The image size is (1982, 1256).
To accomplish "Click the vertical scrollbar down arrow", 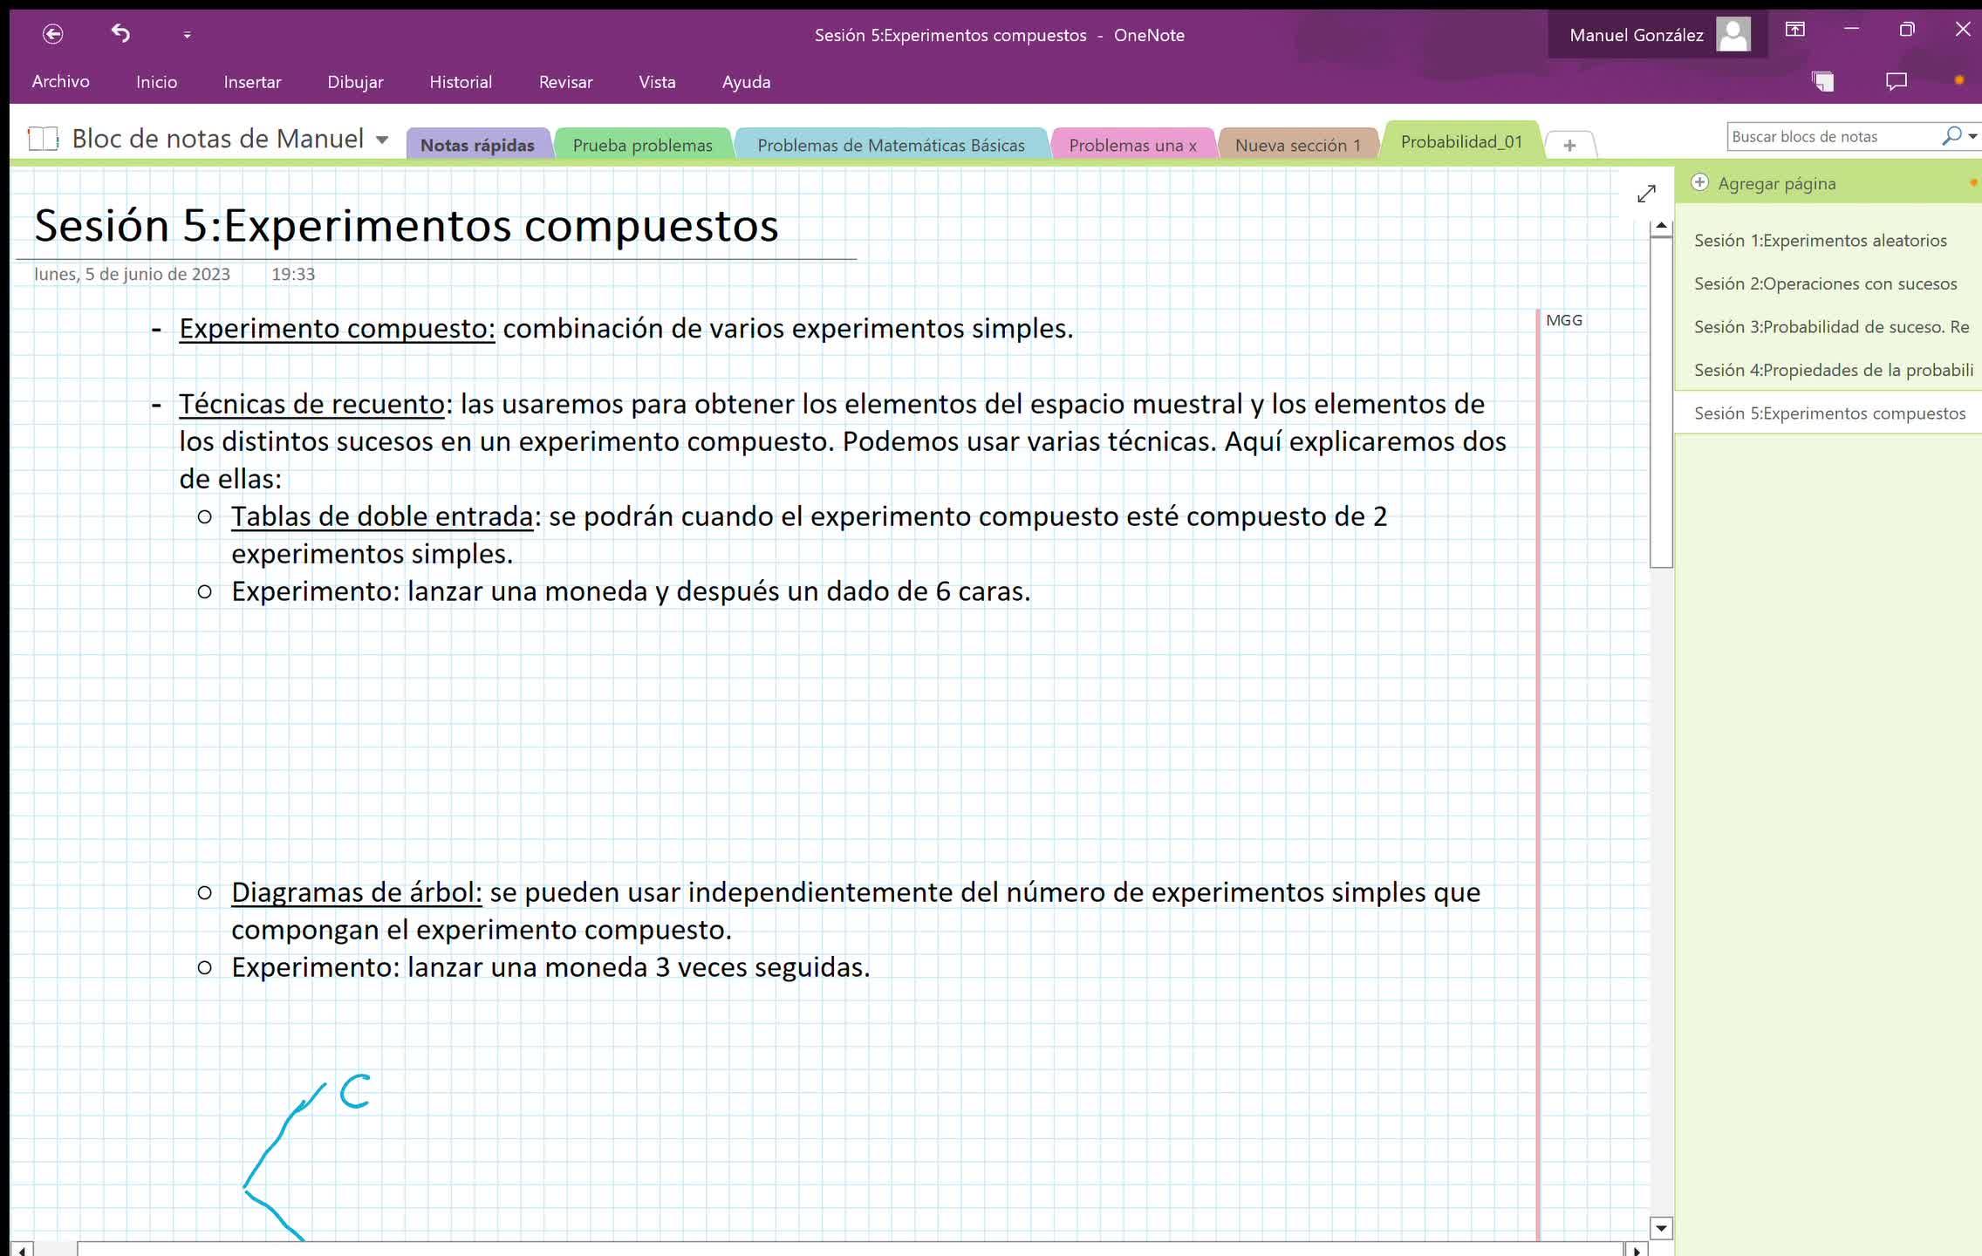I will coord(1661,1228).
